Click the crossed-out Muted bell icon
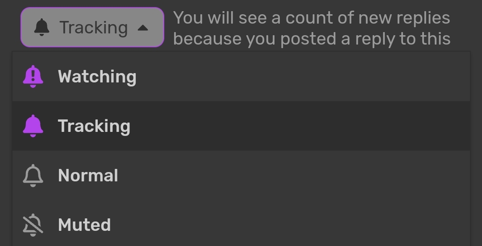482x246 pixels. pyautogui.click(x=33, y=225)
